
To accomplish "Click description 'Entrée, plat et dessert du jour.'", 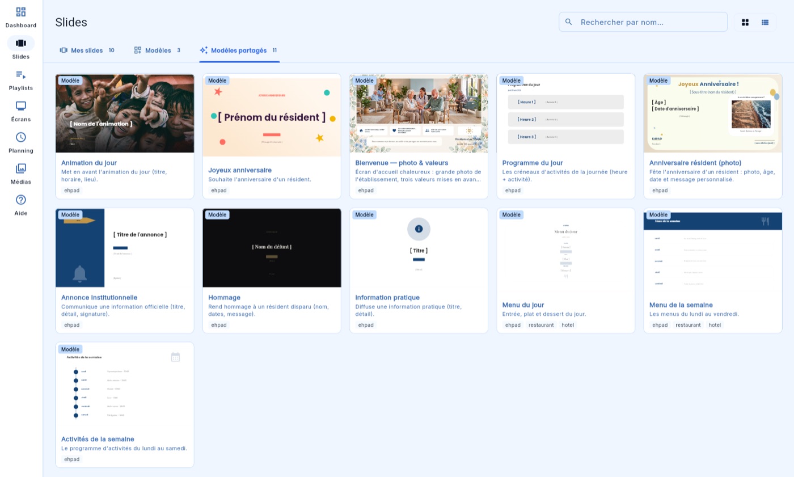I will [x=544, y=314].
